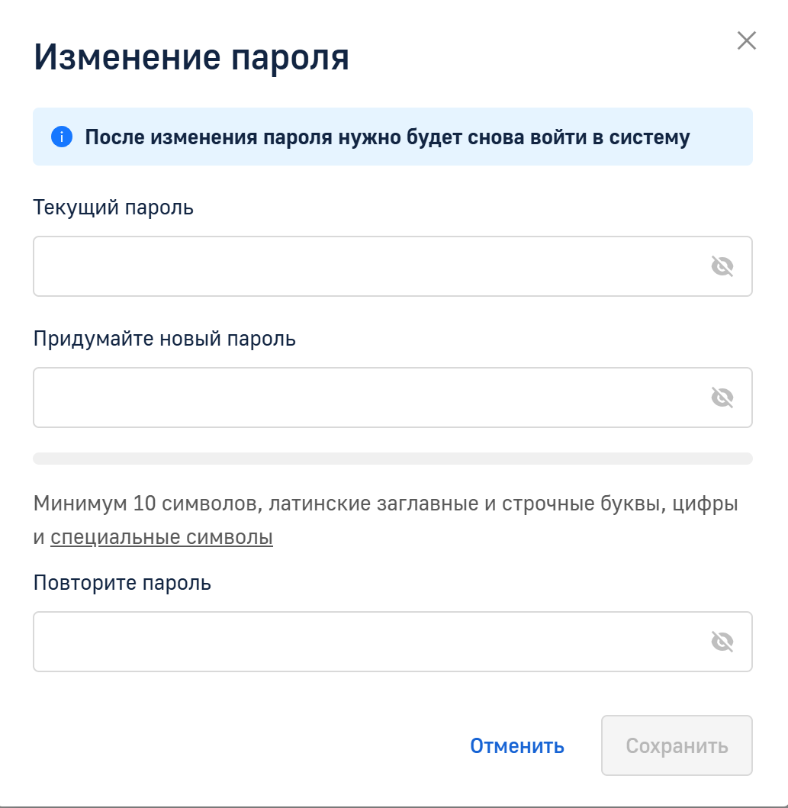788x808 pixels.
Task: Click the 'Повторите пароль' label
Action: [123, 583]
